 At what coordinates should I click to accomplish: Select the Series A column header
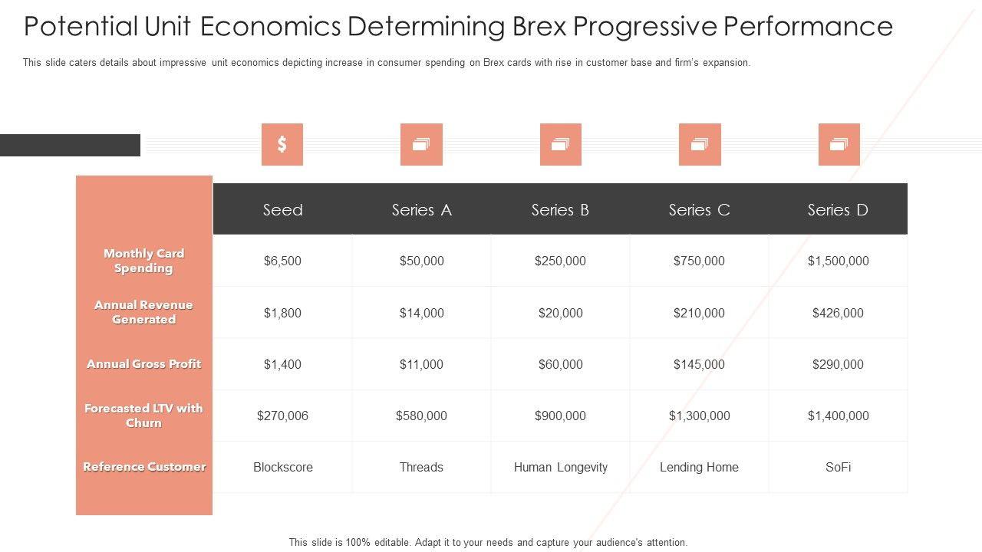click(x=421, y=209)
